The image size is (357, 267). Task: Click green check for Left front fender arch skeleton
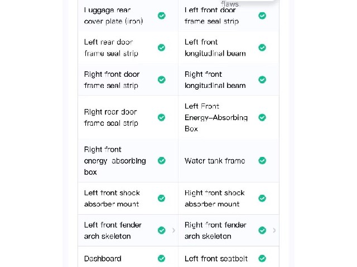(x=161, y=230)
